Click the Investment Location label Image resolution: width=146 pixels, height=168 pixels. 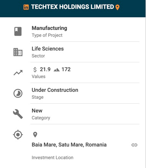point(52,158)
